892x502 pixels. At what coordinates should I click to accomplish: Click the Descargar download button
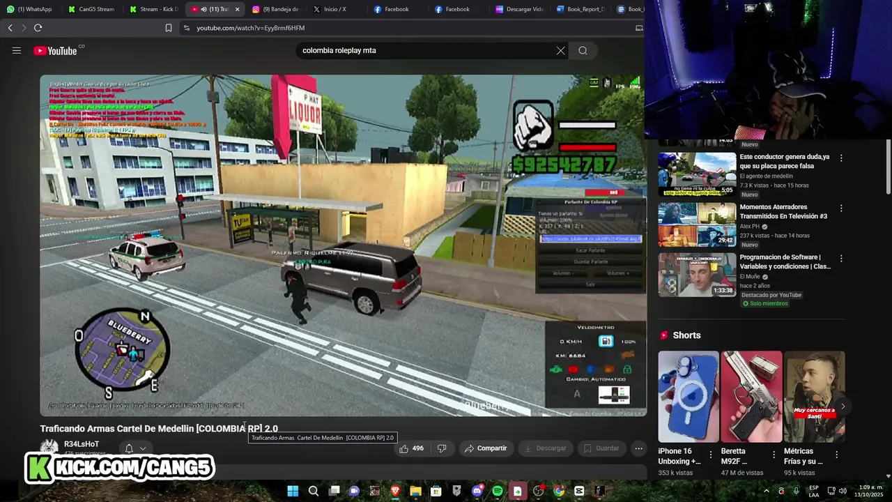[545, 448]
